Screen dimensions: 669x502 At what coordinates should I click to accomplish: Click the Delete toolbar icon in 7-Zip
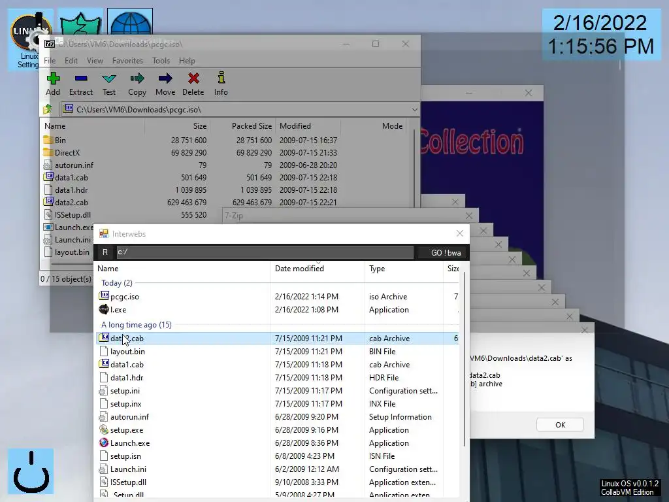[193, 78]
